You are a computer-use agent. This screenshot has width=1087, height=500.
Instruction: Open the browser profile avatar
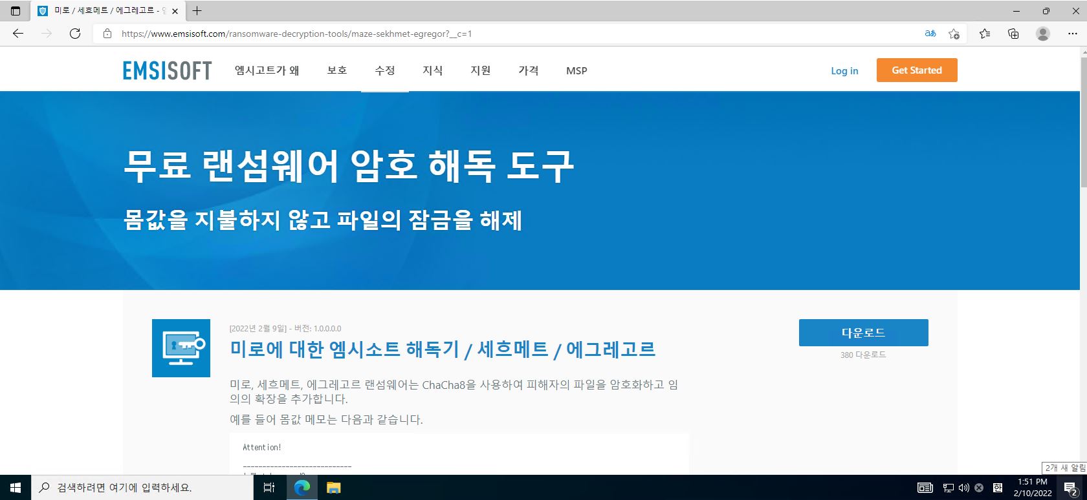[x=1043, y=34]
